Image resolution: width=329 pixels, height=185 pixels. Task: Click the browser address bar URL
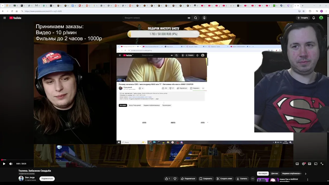[x=43, y=11]
